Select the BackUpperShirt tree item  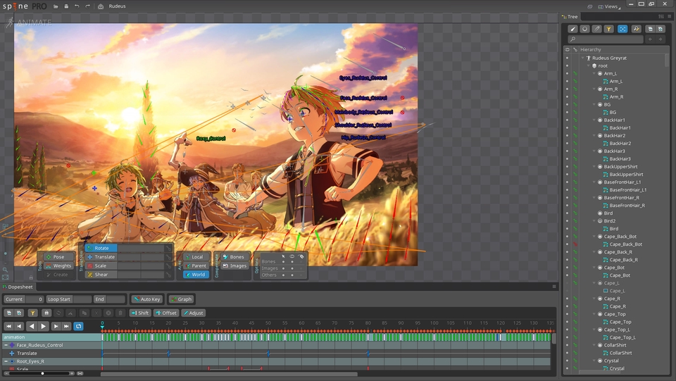[x=620, y=166]
